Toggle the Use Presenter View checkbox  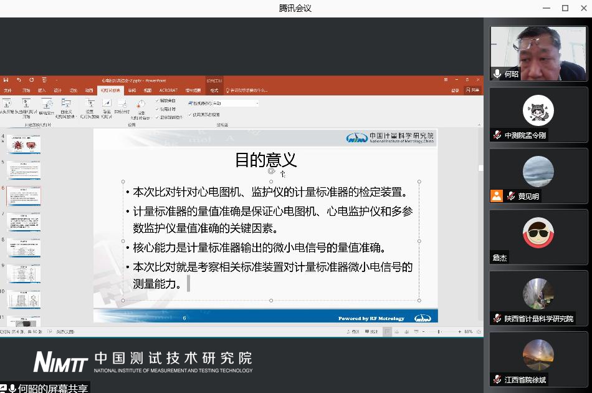tap(190, 115)
